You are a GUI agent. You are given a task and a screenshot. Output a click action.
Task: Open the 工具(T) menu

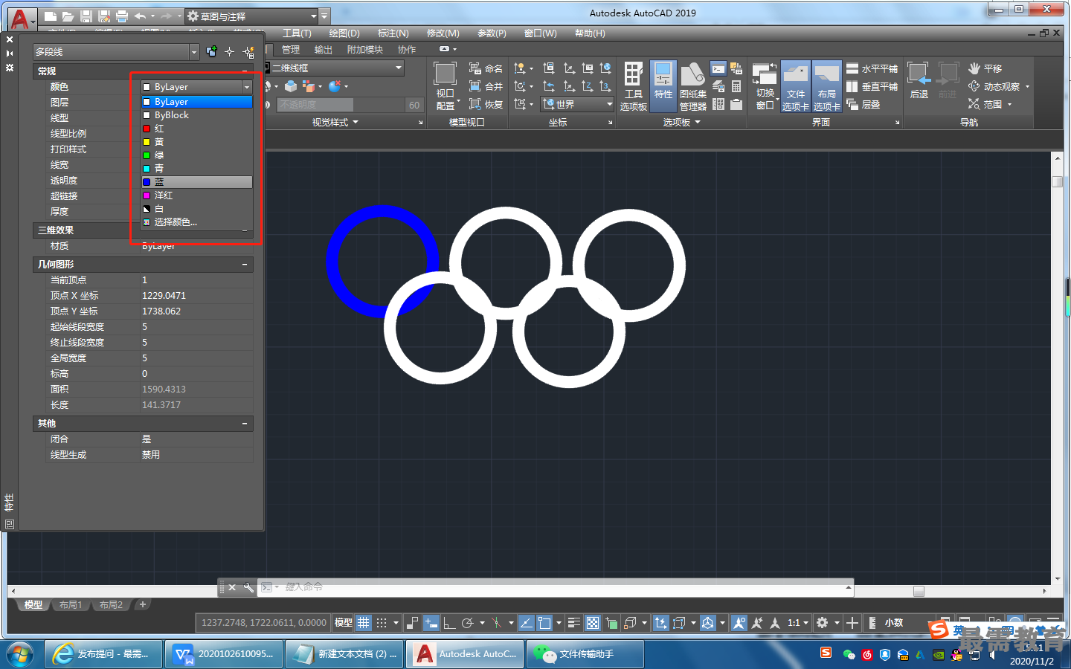tap(297, 33)
